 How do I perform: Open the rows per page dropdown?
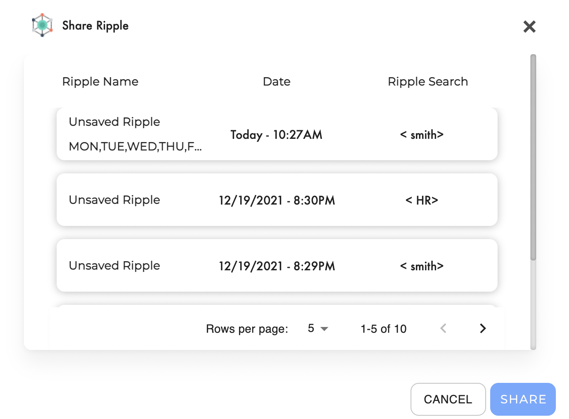[318, 329]
